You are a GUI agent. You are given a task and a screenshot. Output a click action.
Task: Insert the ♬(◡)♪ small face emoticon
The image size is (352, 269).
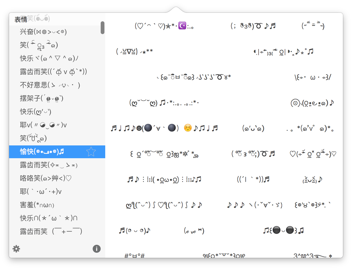135,230
